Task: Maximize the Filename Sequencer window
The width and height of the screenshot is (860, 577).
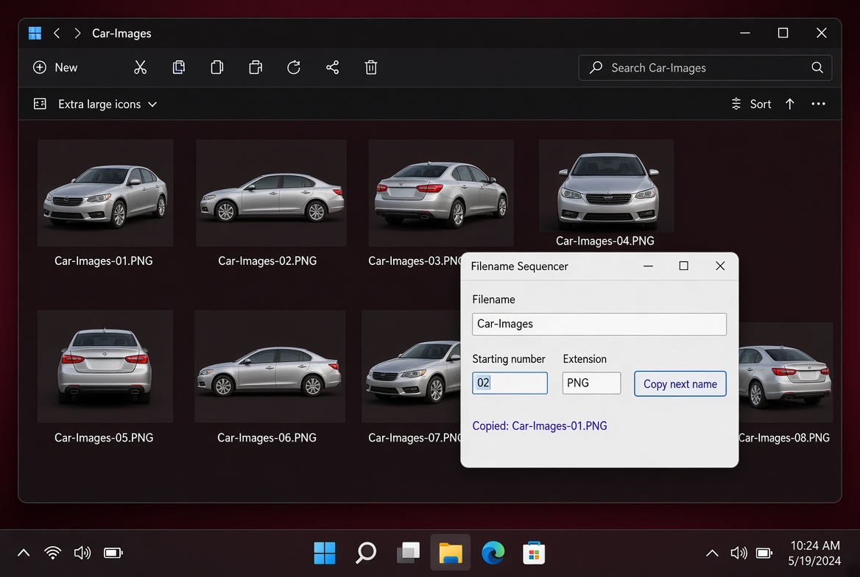Action: click(683, 266)
